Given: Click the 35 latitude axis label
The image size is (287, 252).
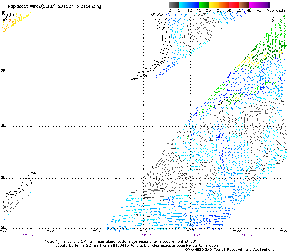Looking at the screenshot, I should 3,71.
